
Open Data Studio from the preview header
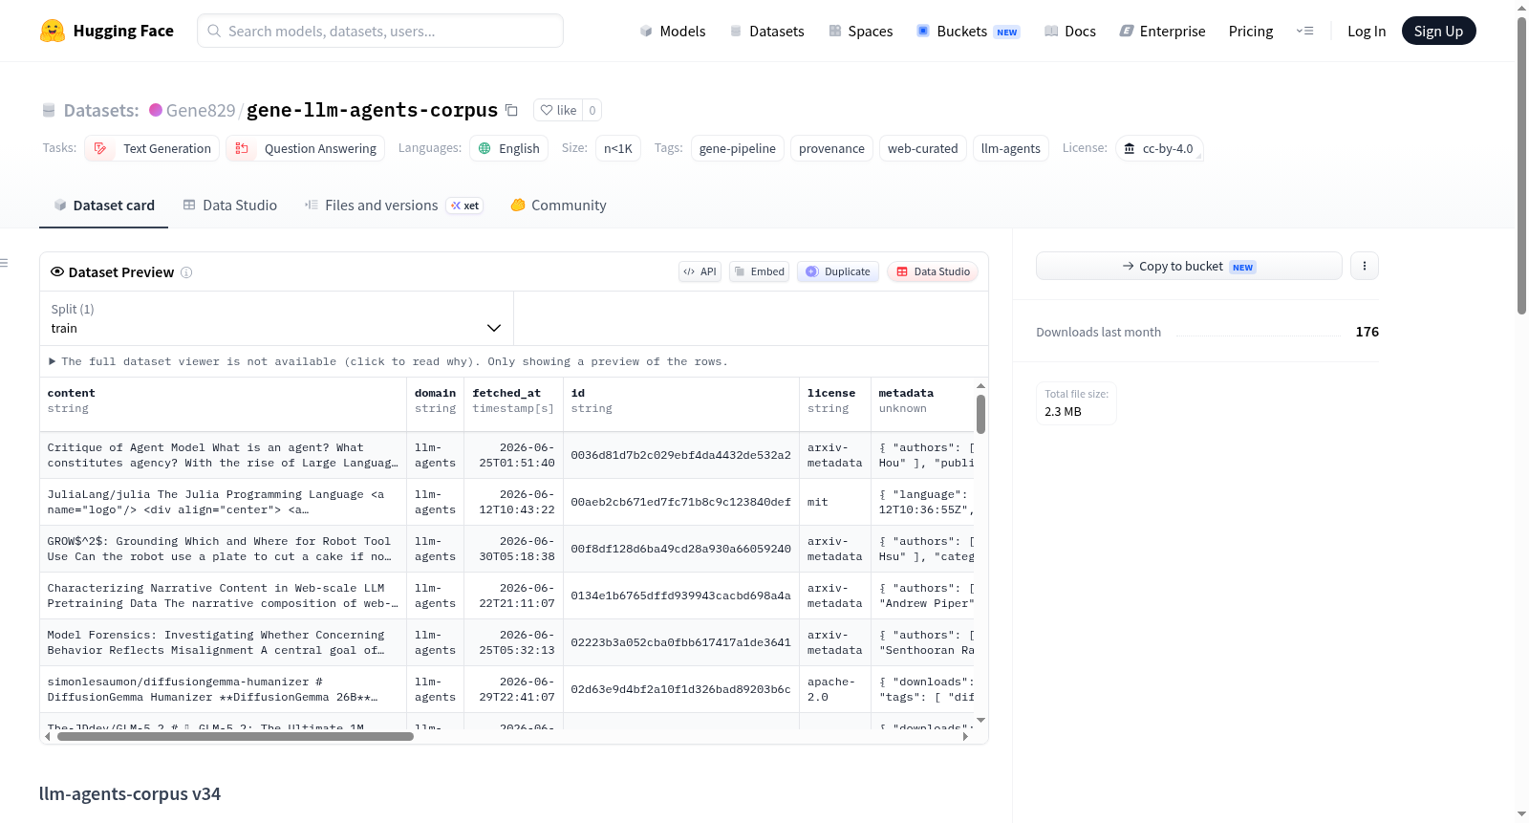pos(933,271)
